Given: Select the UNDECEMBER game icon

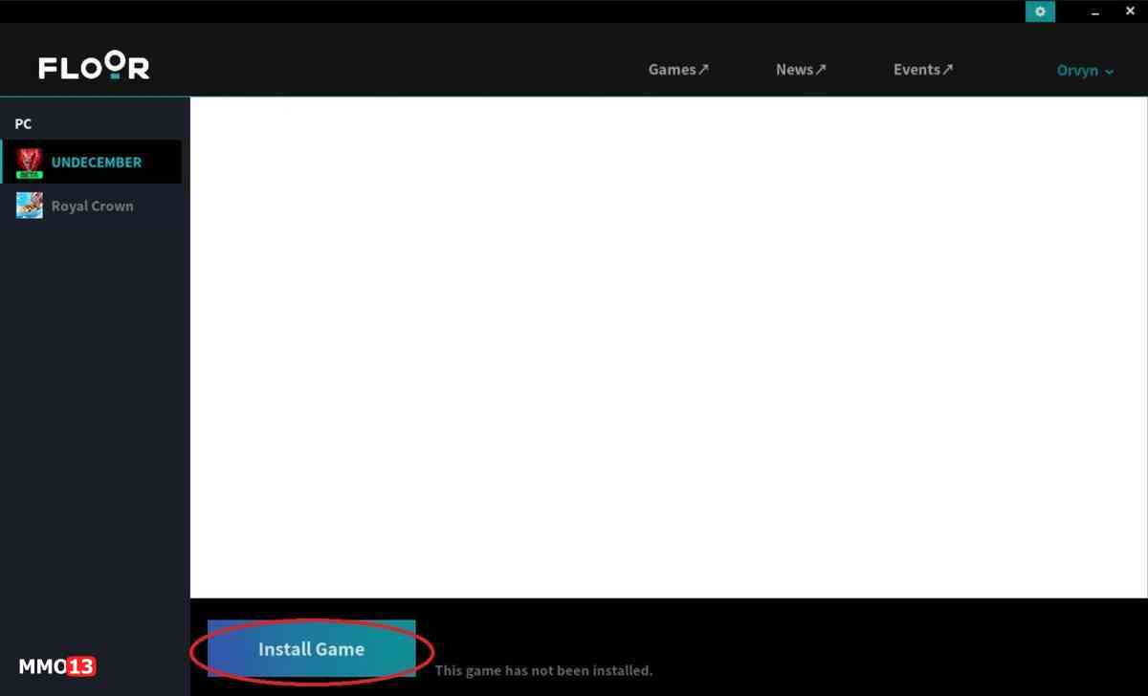Looking at the screenshot, I should click(30, 163).
